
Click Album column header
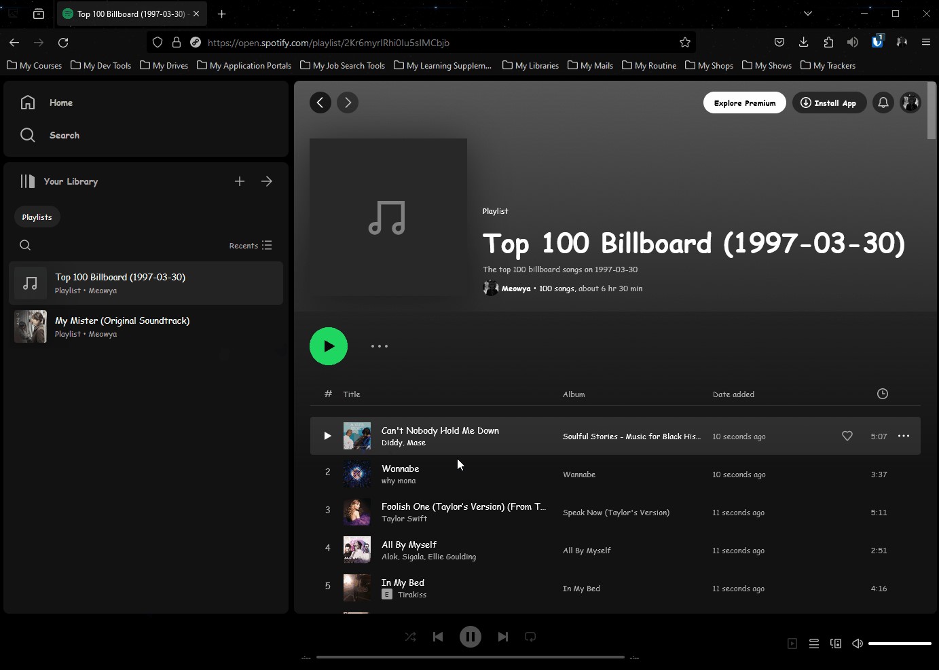[x=574, y=394]
